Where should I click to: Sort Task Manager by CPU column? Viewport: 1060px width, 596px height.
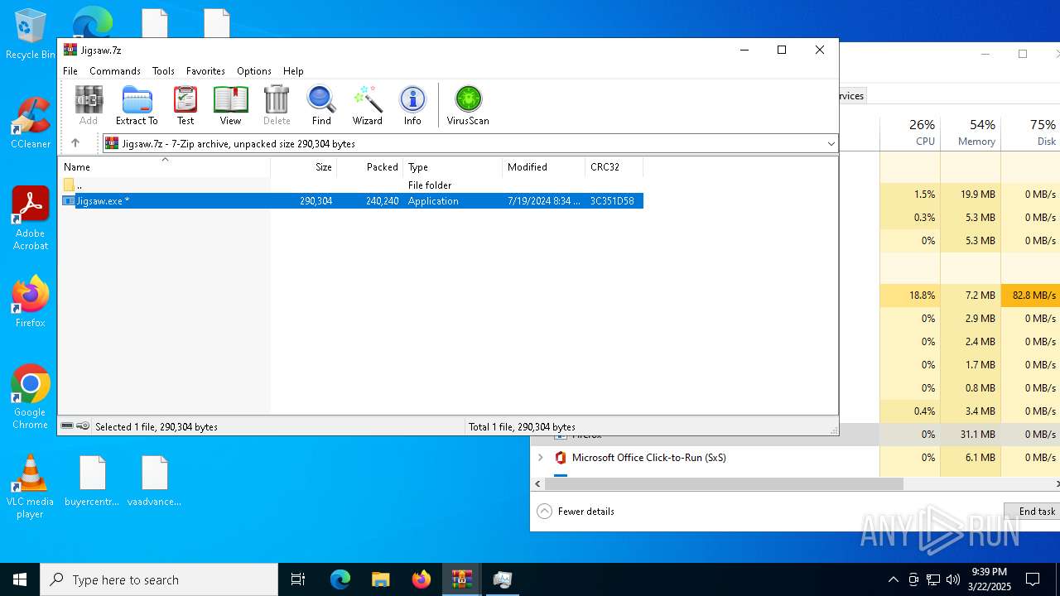click(910, 132)
